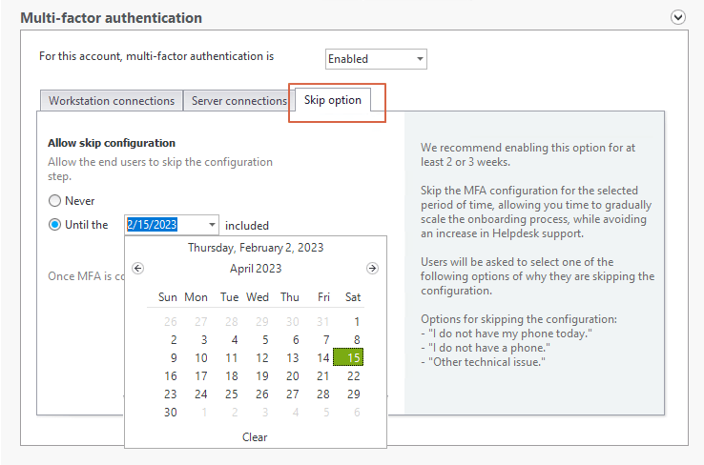Go to previous month in calendar
704x465 pixels.
coord(137,268)
